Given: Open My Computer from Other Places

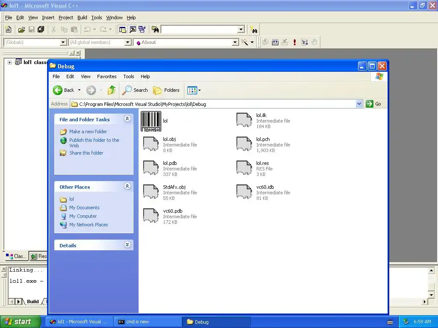Looking at the screenshot, I should [83, 216].
